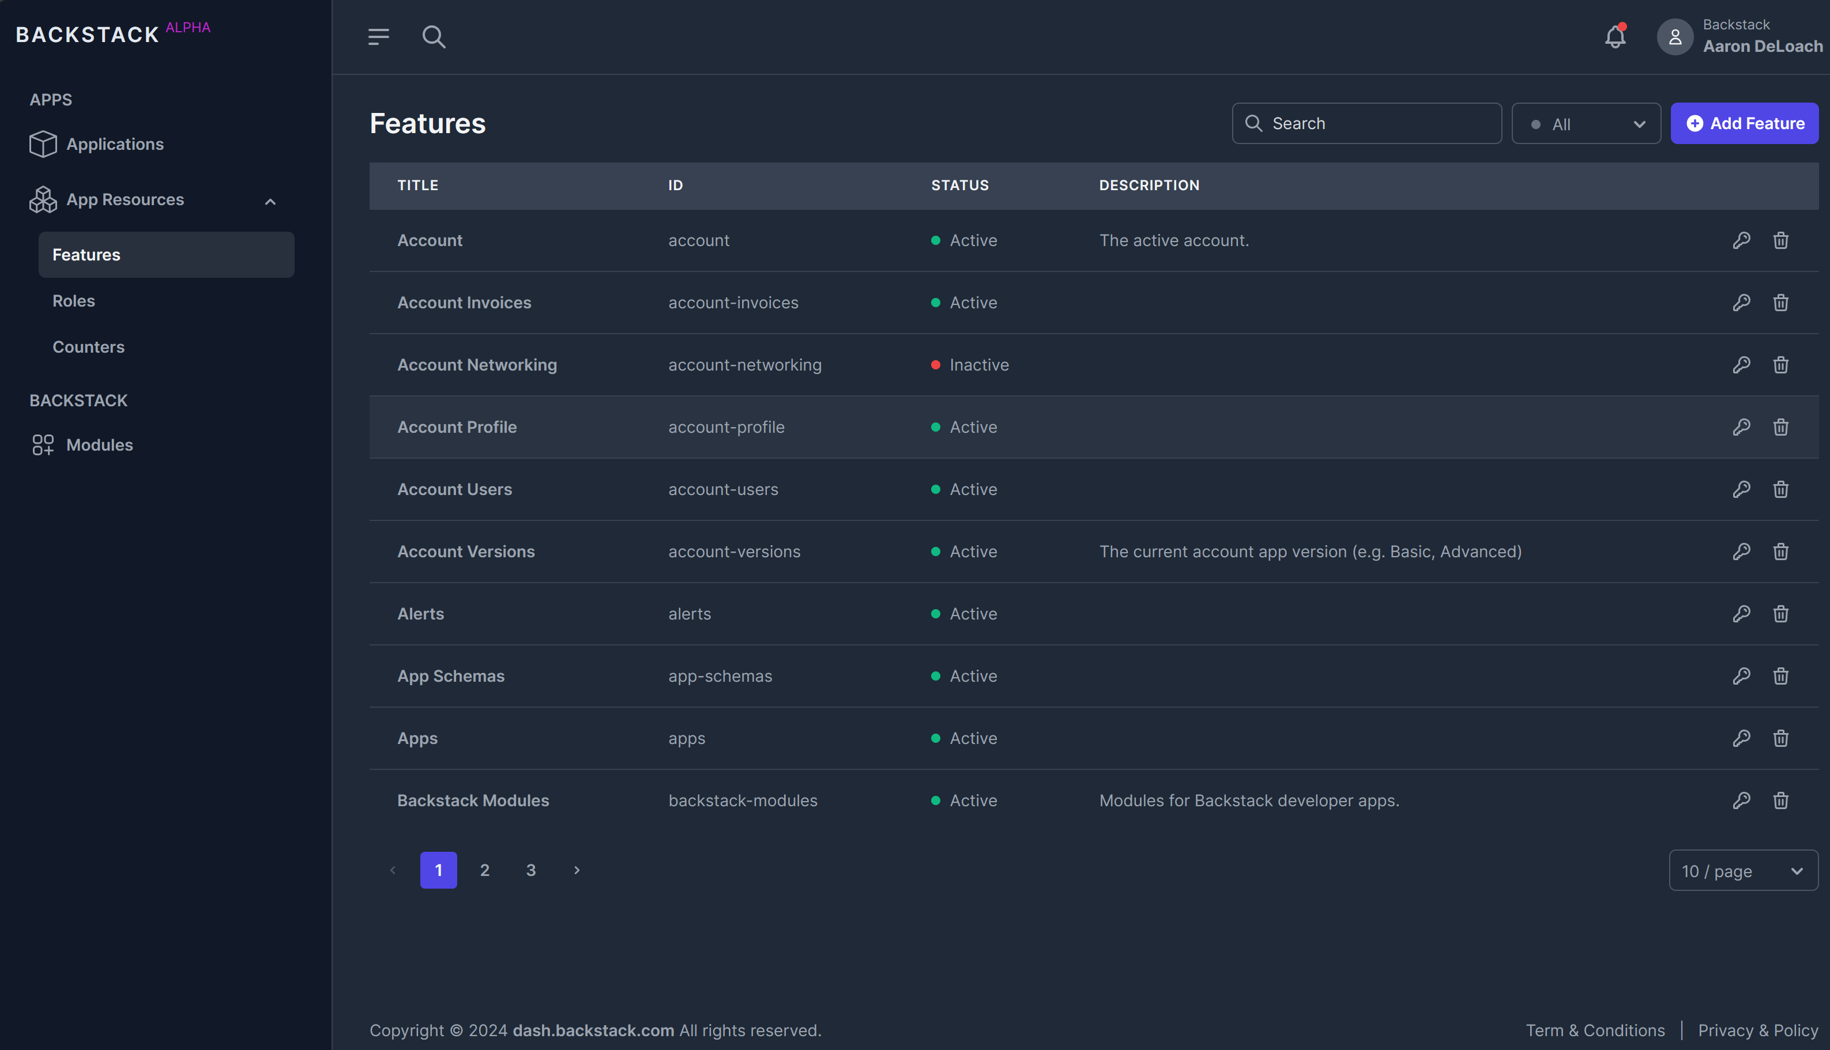
Task: Select the Features menu item
Action: pos(85,254)
